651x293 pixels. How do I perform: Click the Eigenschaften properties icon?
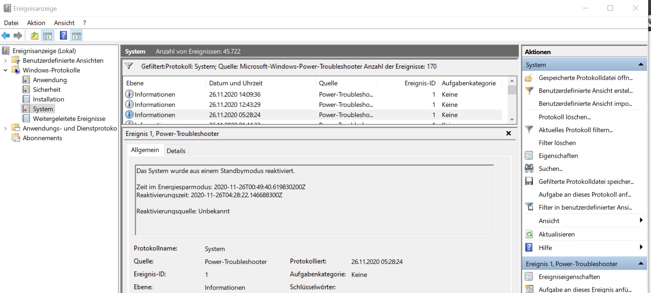(x=529, y=155)
